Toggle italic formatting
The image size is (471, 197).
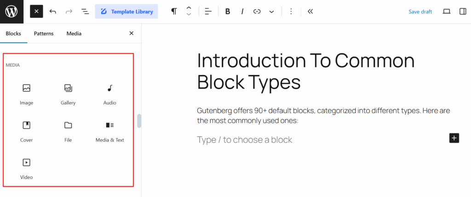point(242,11)
